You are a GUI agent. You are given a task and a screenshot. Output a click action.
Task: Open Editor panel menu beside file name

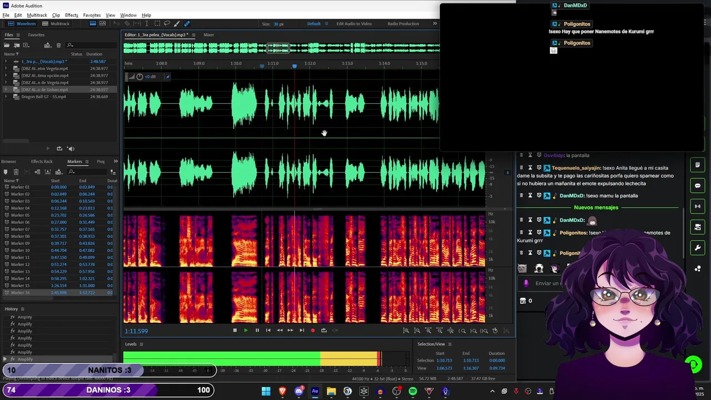[x=193, y=35]
